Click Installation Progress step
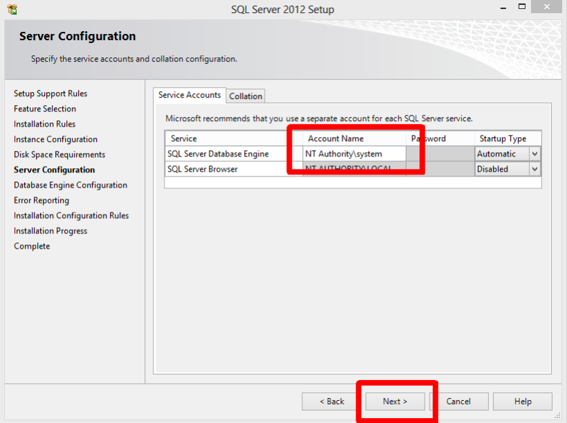This screenshot has width=567, height=423. pos(50,231)
